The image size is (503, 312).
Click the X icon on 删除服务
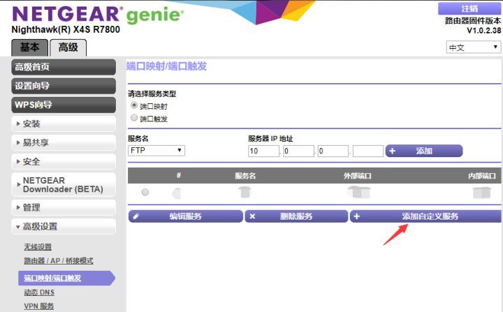coord(252,216)
